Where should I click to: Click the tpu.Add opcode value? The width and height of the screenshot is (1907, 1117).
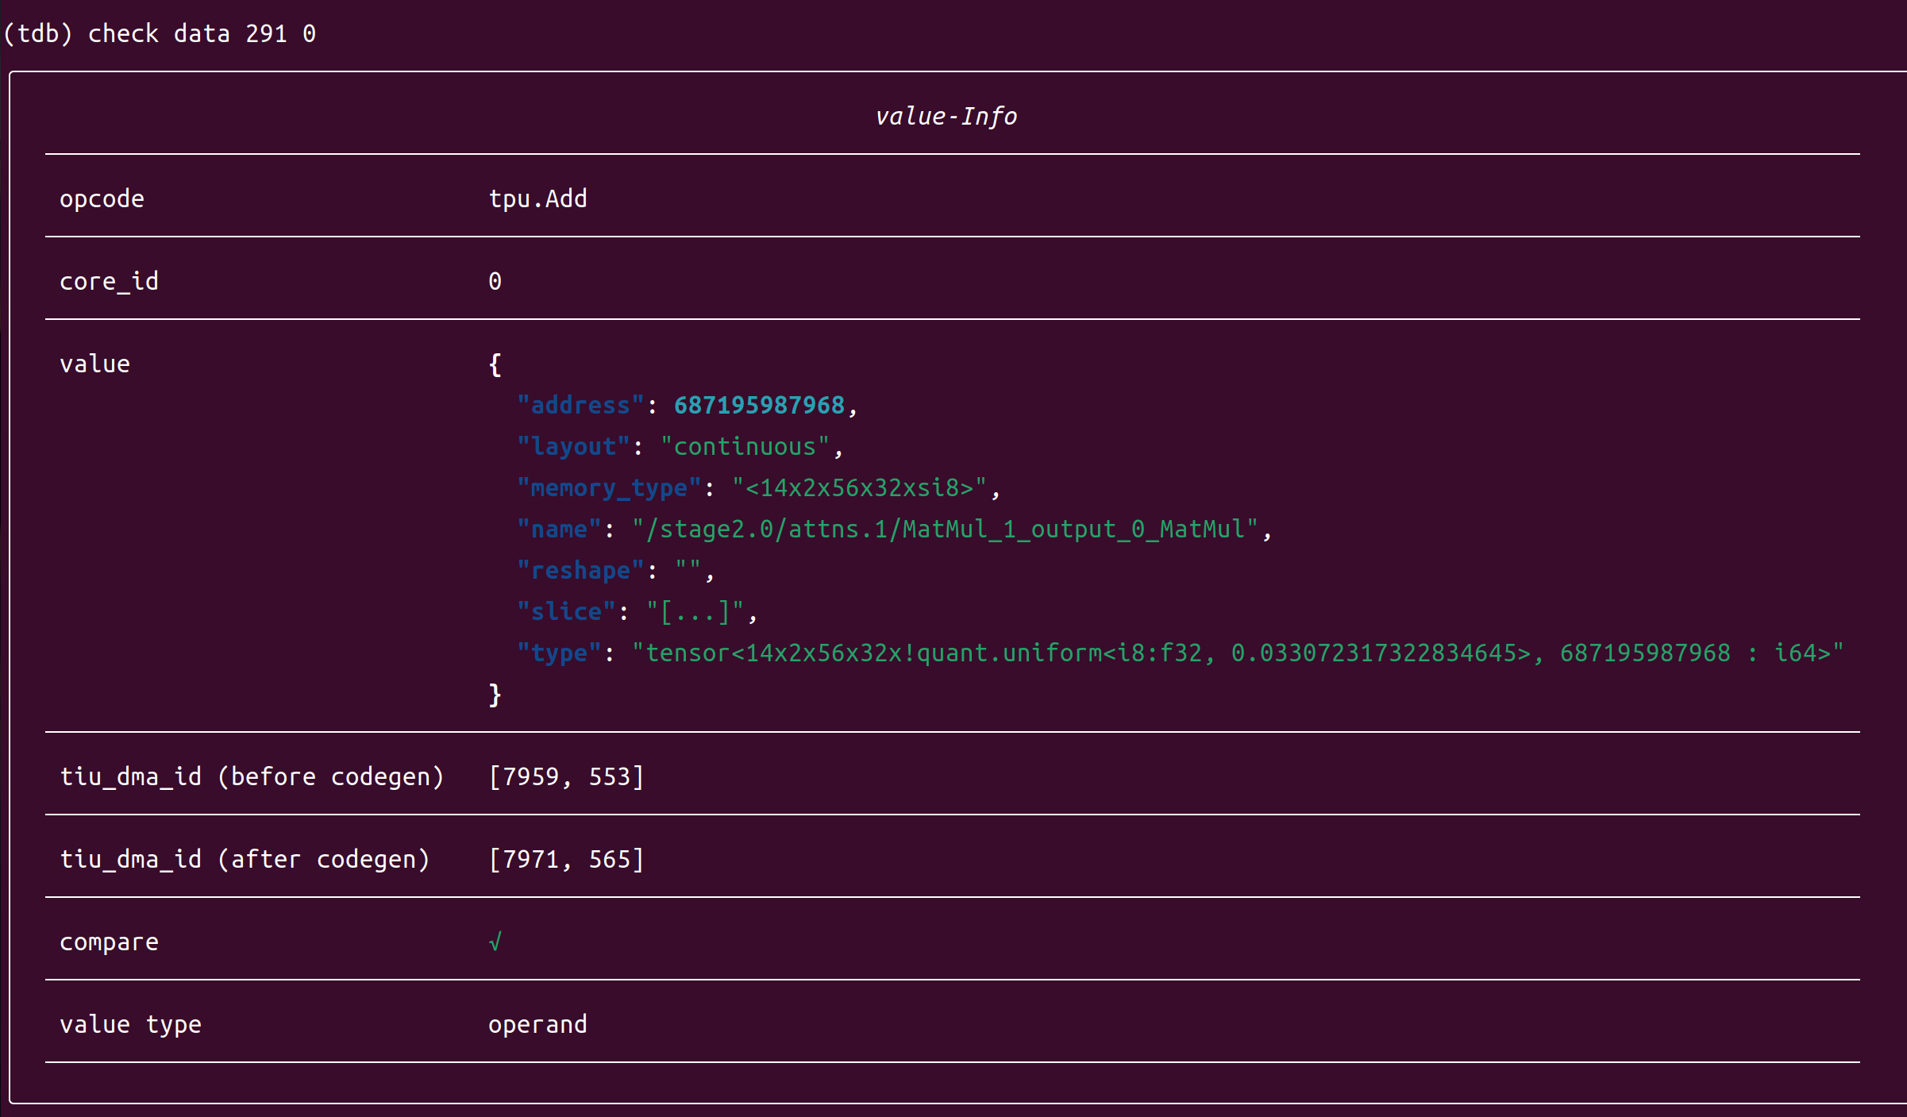537,198
